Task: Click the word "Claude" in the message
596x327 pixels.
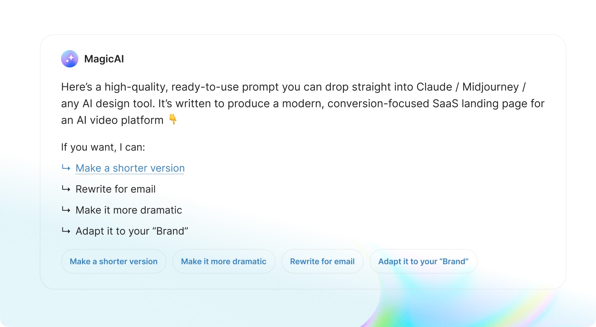Action: [x=434, y=87]
